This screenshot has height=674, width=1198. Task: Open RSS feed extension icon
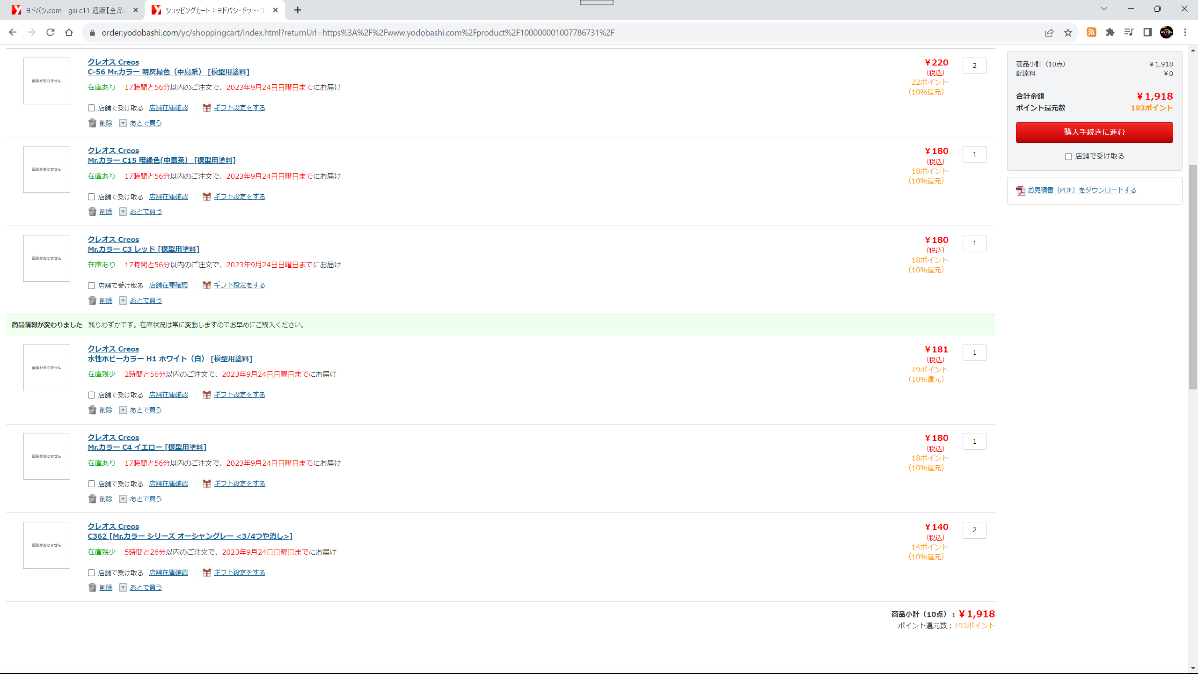(1091, 32)
